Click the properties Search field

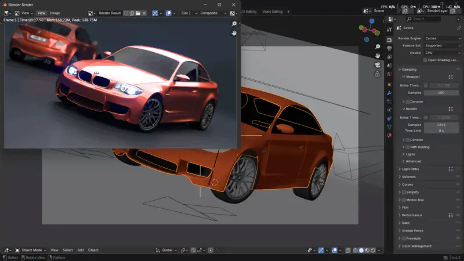click(430, 19)
